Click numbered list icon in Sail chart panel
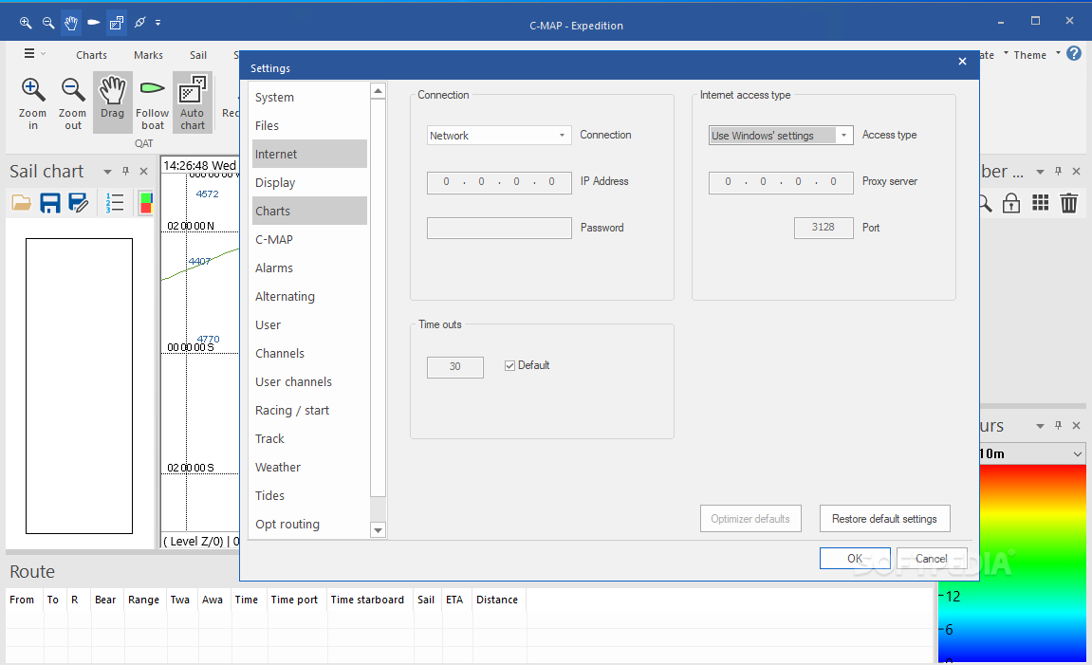The image size is (1092, 665). (115, 203)
